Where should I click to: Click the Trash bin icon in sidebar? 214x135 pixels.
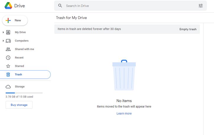pyautogui.click(x=8, y=75)
